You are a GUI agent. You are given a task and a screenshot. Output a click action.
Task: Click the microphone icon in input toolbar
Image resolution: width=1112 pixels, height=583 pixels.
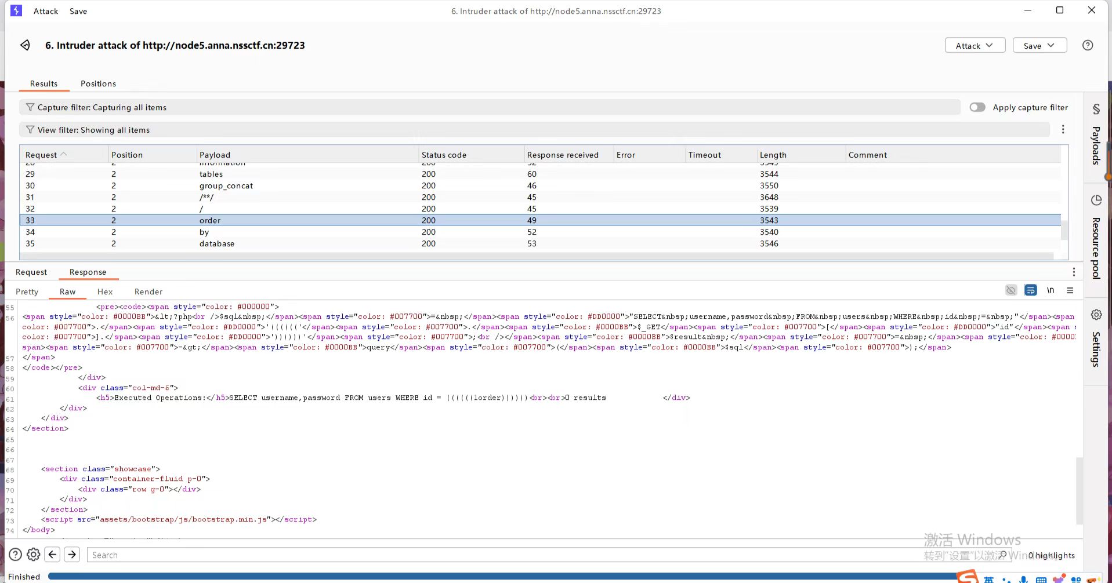(x=1024, y=580)
